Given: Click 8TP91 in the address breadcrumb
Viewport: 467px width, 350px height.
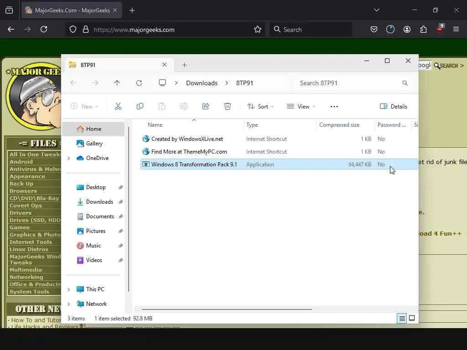Looking at the screenshot, I should [x=244, y=83].
